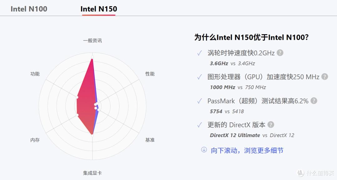Click checkmark beside GPU boost speed row
337x180 pixels.
(199, 77)
